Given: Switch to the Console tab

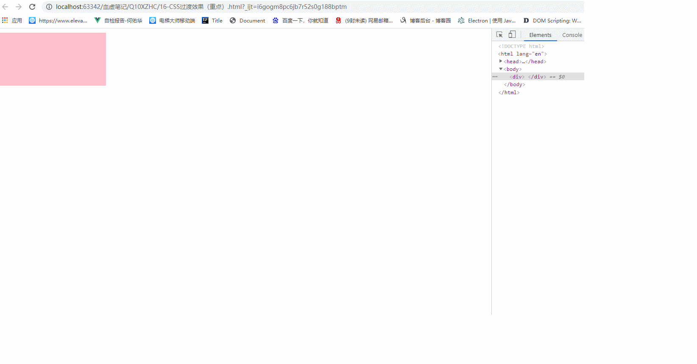Looking at the screenshot, I should (x=572, y=35).
